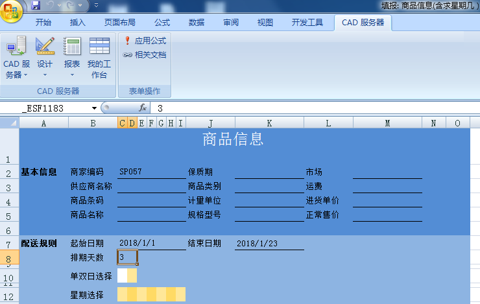Click the fx insert function icon

click(x=143, y=108)
